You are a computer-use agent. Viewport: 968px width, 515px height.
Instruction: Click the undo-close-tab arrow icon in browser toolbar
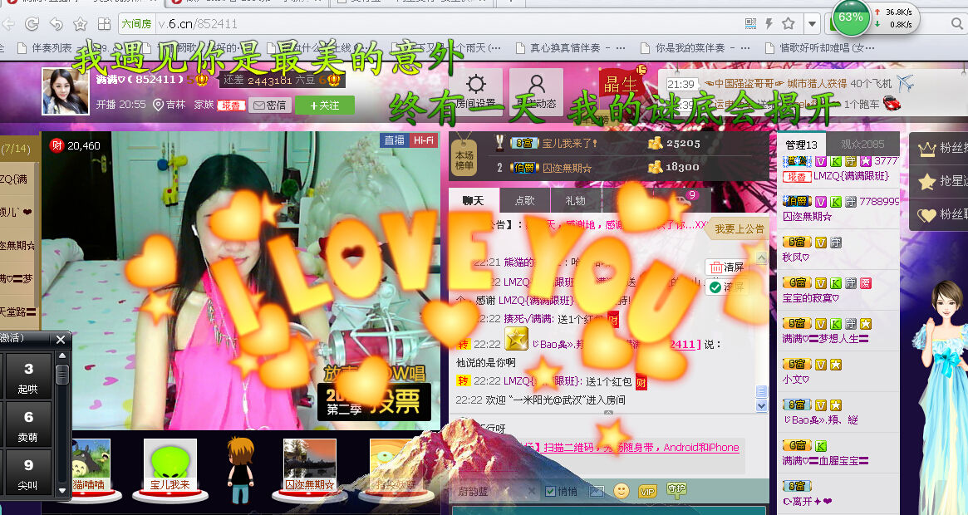pyautogui.click(x=57, y=24)
